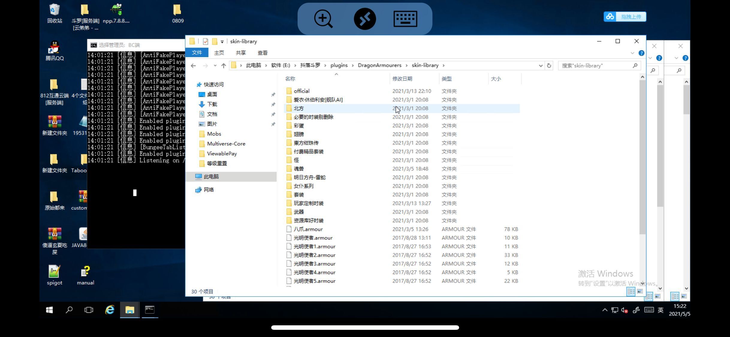Screen dimensions: 730x337
Task: Open the Windows Start button
Action: tap(49, 310)
